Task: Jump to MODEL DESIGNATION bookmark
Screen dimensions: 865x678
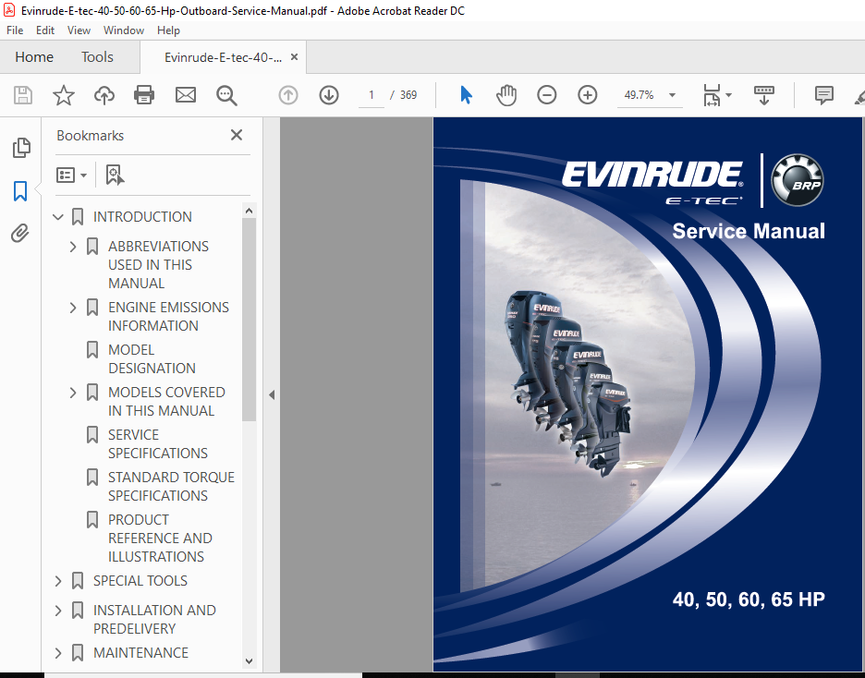Action: (x=152, y=358)
